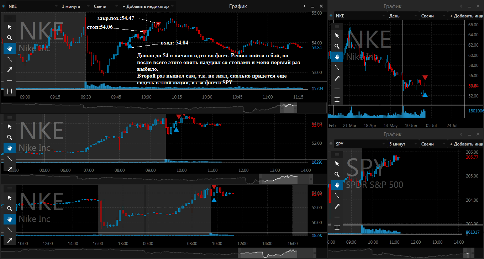Open the NKE symbol dropdown in the day chart
Viewport: 484px width, 259px height.
pyautogui.click(x=360, y=16)
